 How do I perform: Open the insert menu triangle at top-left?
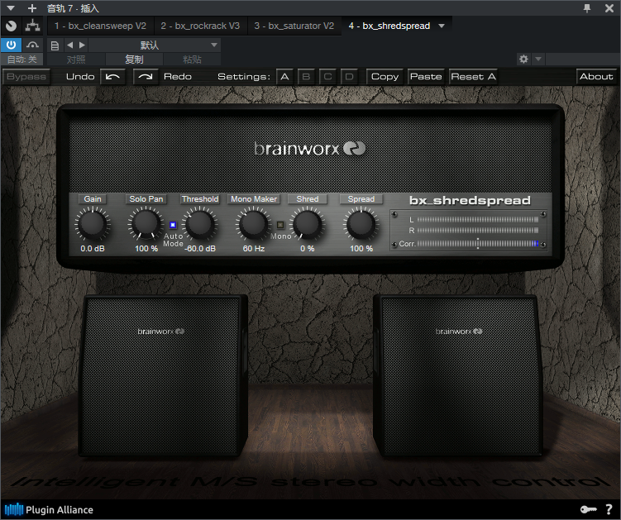pyautogui.click(x=11, y=8)
